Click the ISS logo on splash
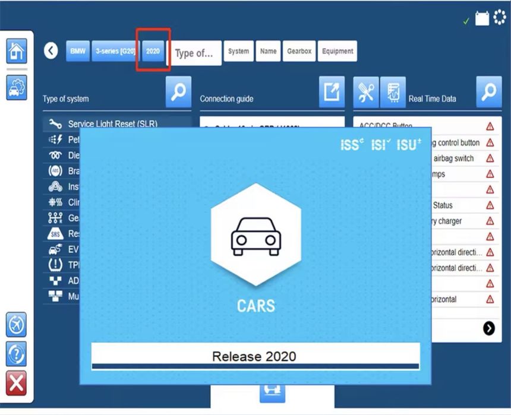Screen dimensions: 511x415 (352, 145)
